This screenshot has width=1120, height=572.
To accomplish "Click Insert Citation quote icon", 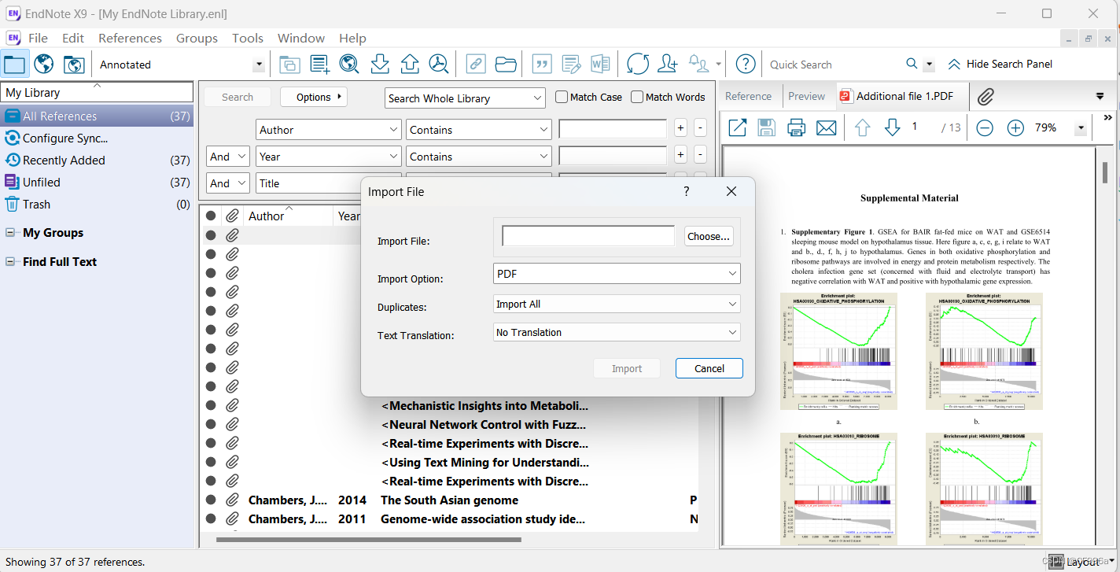I will click(542, 65).
